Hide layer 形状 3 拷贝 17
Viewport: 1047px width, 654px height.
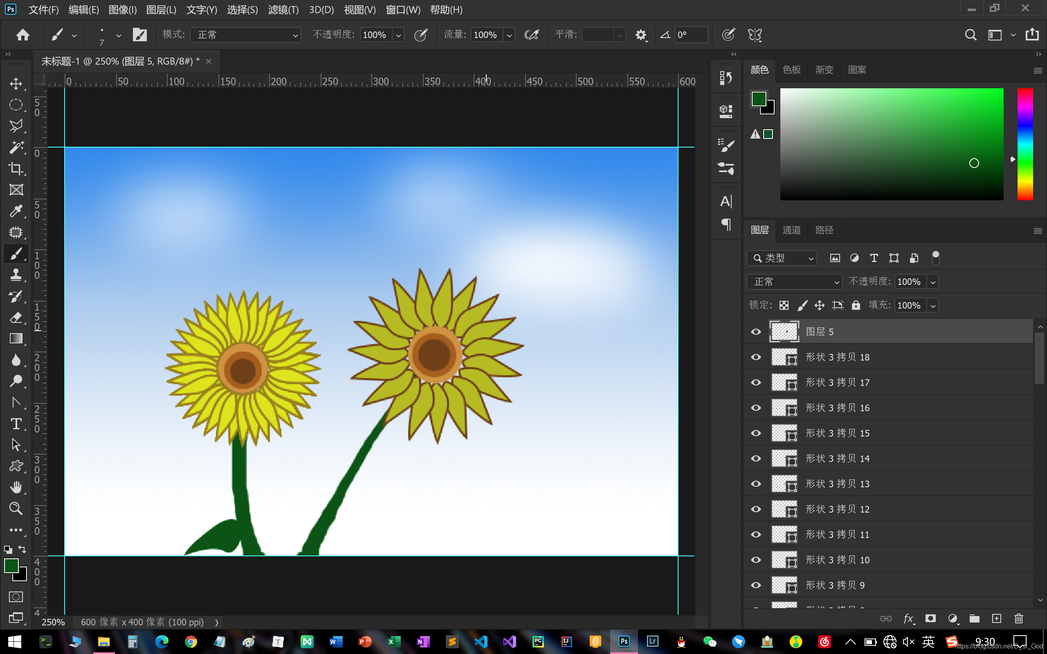pyautogui.click(x=756, y=382)
